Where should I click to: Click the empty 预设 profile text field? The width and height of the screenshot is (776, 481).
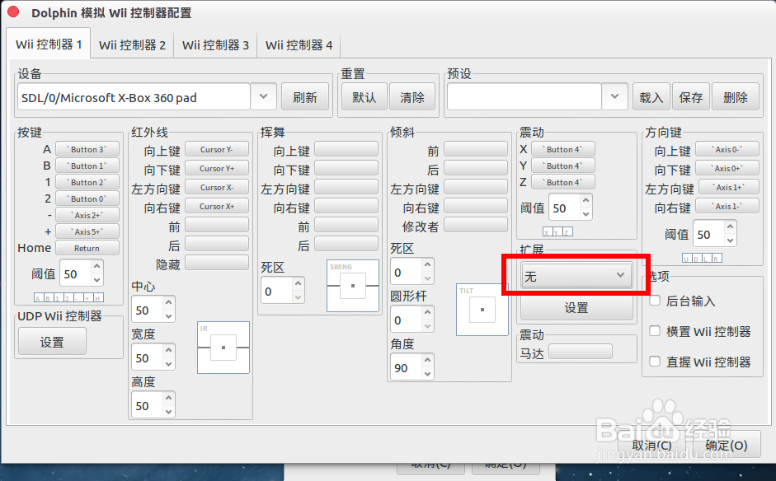524,97
